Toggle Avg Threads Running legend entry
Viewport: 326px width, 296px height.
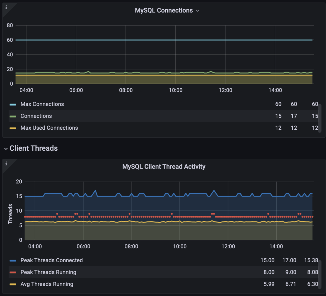[x=47, y=284]
